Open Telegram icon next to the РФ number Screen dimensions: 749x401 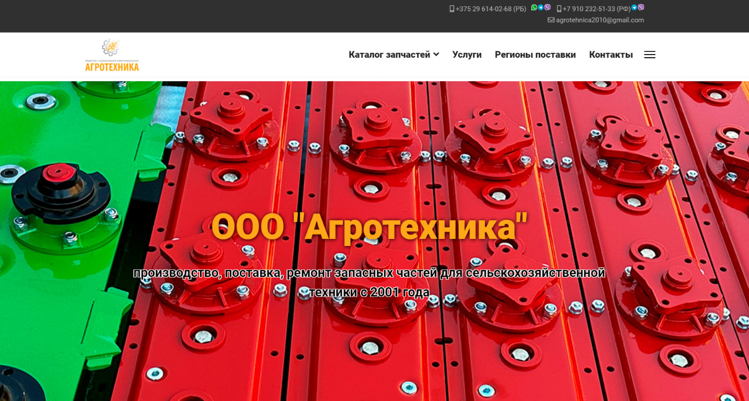(635, 7)
